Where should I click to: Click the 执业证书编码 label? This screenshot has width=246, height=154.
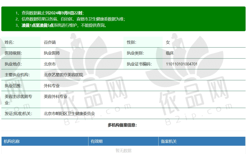pos(139,64)
